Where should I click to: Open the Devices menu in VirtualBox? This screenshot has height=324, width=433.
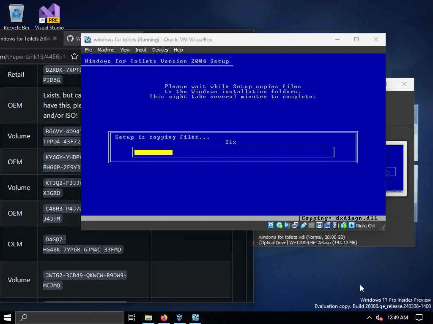[x=160, y=50]
